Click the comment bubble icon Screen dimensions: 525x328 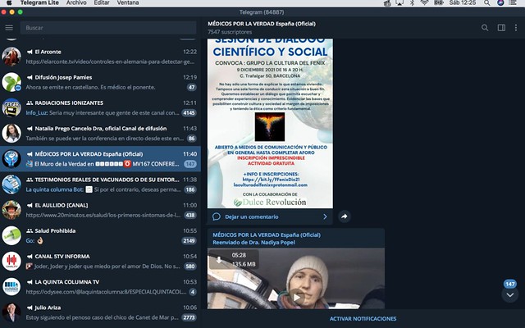(x=217, y=216)
